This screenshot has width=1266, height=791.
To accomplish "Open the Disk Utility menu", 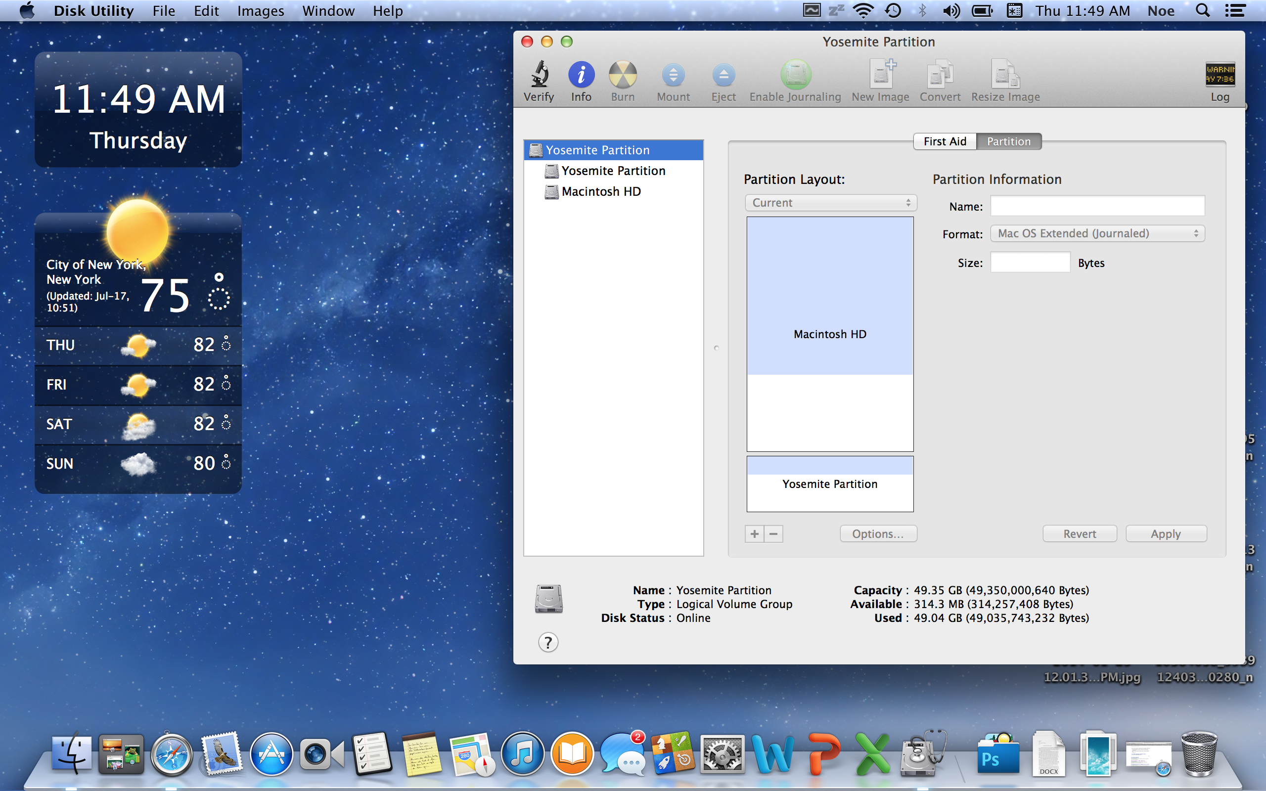I will coord(93,10).
